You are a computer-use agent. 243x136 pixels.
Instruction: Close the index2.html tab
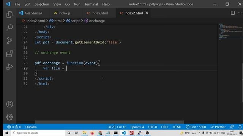(147, 13)
